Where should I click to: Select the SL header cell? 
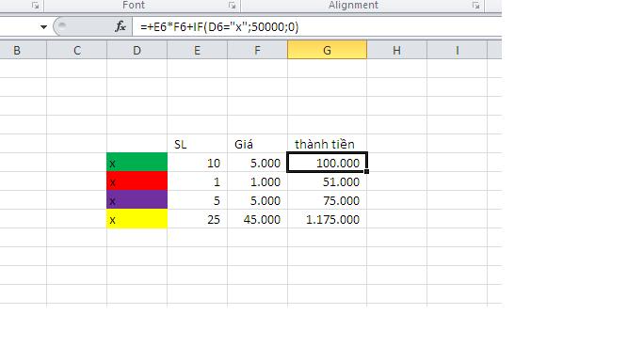[198, 144]
